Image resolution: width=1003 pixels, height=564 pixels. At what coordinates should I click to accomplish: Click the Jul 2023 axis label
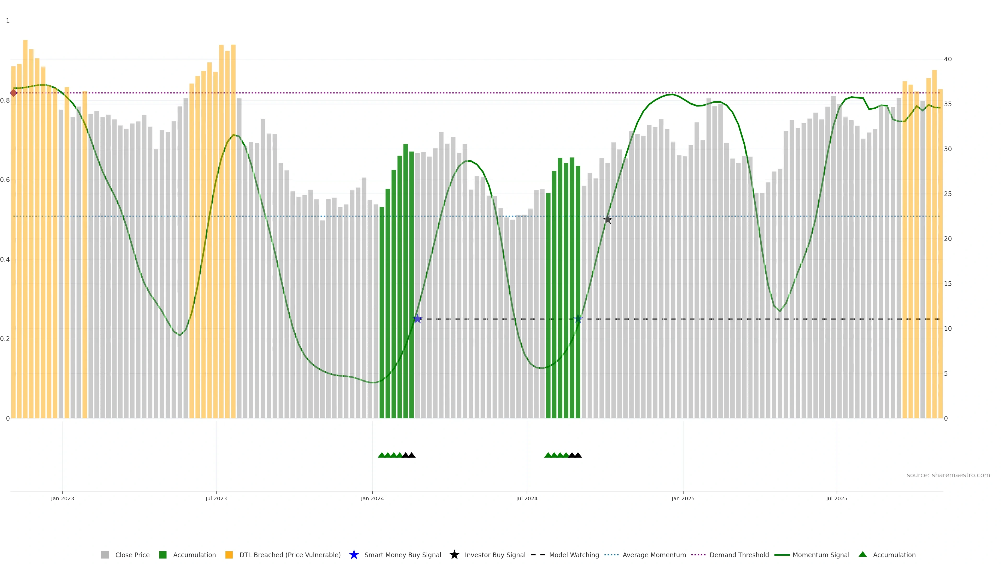(216, 498)
